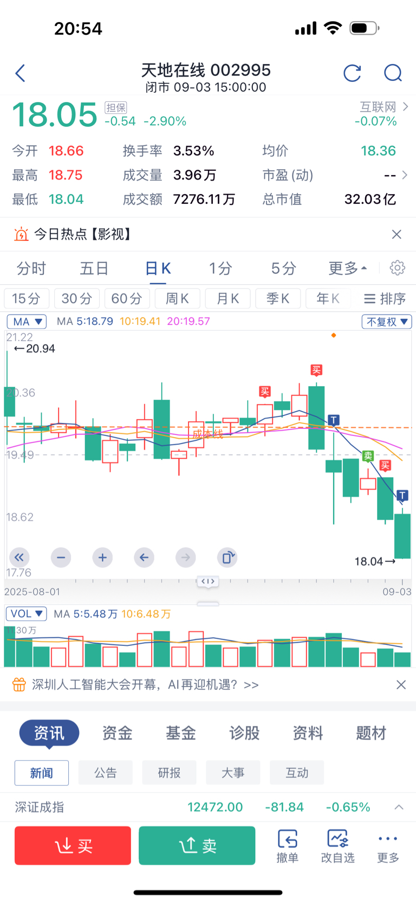The height and width of the screenshot is (903, 416).
Task: Open chart settings gear icon
Action: 397,268
